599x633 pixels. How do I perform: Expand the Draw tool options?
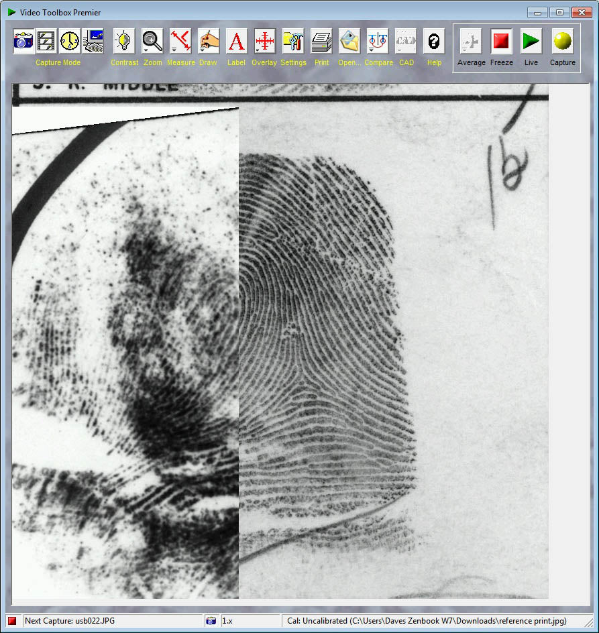(x=209, y=42)
